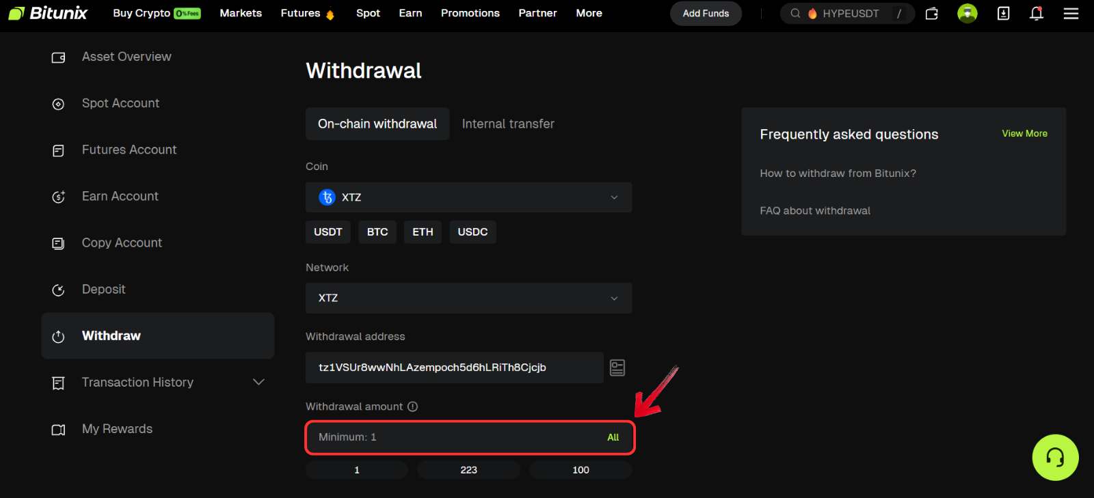Open View More in the FAQ panel
The image size is (1094, 498).
pos(1024,133)
